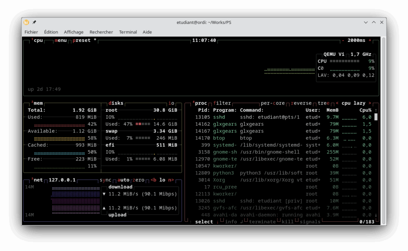Toggle io mode in the disks panel
Screen dimensions: 408x251
[x=171, y=103]
